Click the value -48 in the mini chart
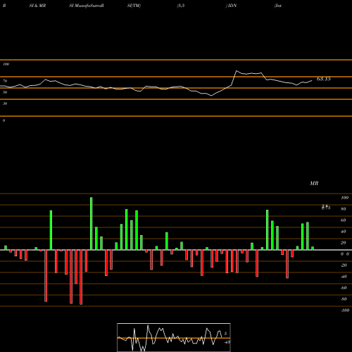 (x=227, y=342)
